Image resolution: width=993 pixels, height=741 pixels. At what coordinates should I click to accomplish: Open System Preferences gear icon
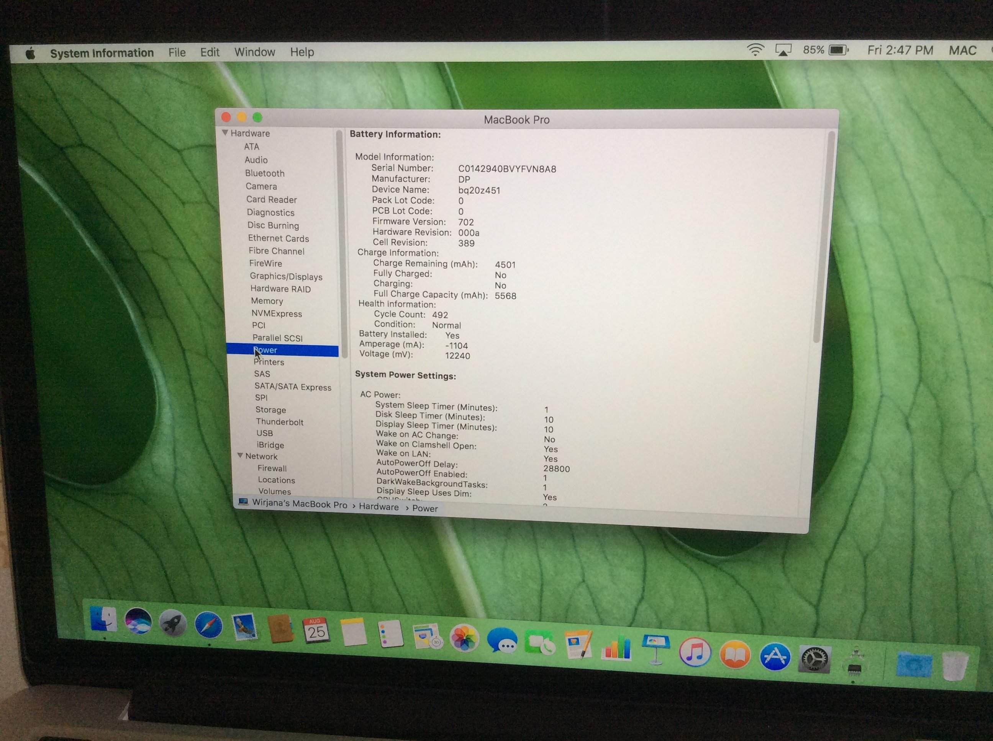[814, 659]
